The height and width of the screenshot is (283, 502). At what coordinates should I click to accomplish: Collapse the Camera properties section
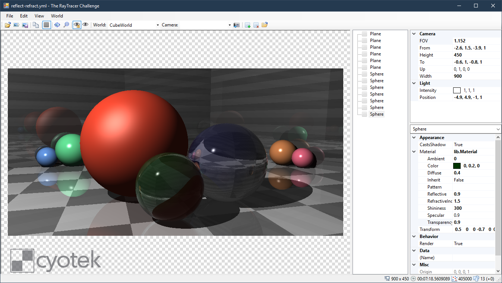[x=414, y=33]
